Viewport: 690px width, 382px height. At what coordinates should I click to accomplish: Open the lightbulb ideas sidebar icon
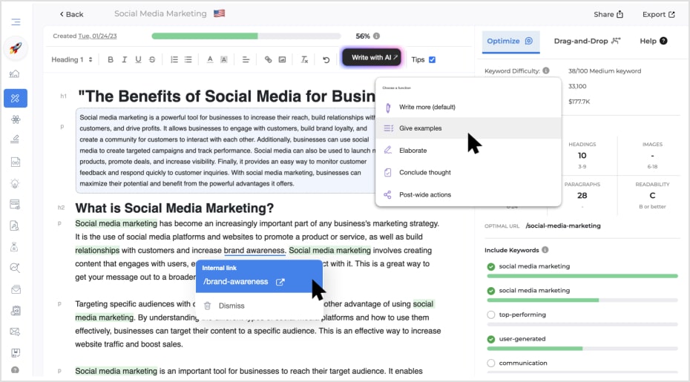(15, 183)
